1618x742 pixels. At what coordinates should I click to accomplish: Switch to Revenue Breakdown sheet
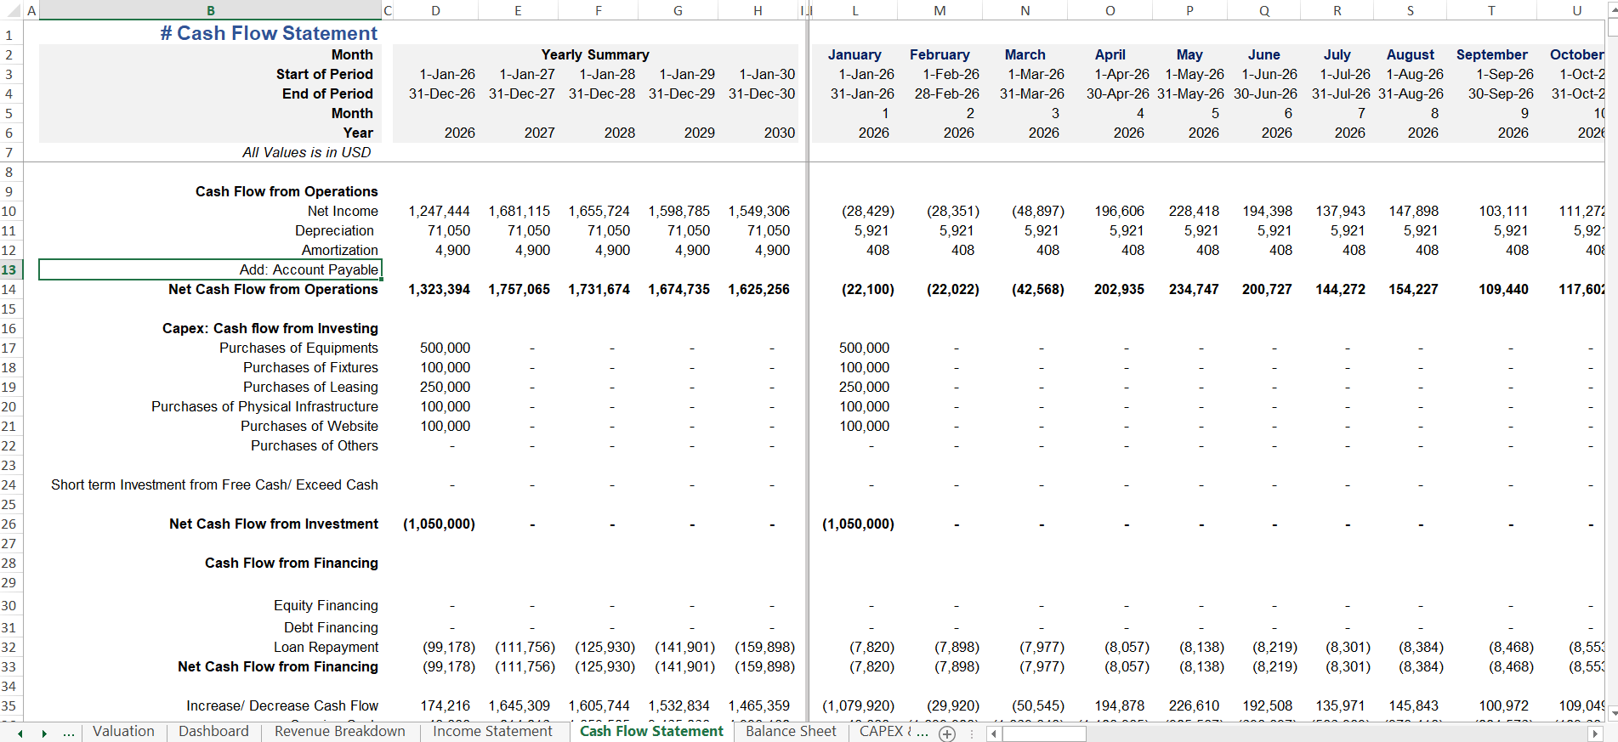[x=340, y=732]
